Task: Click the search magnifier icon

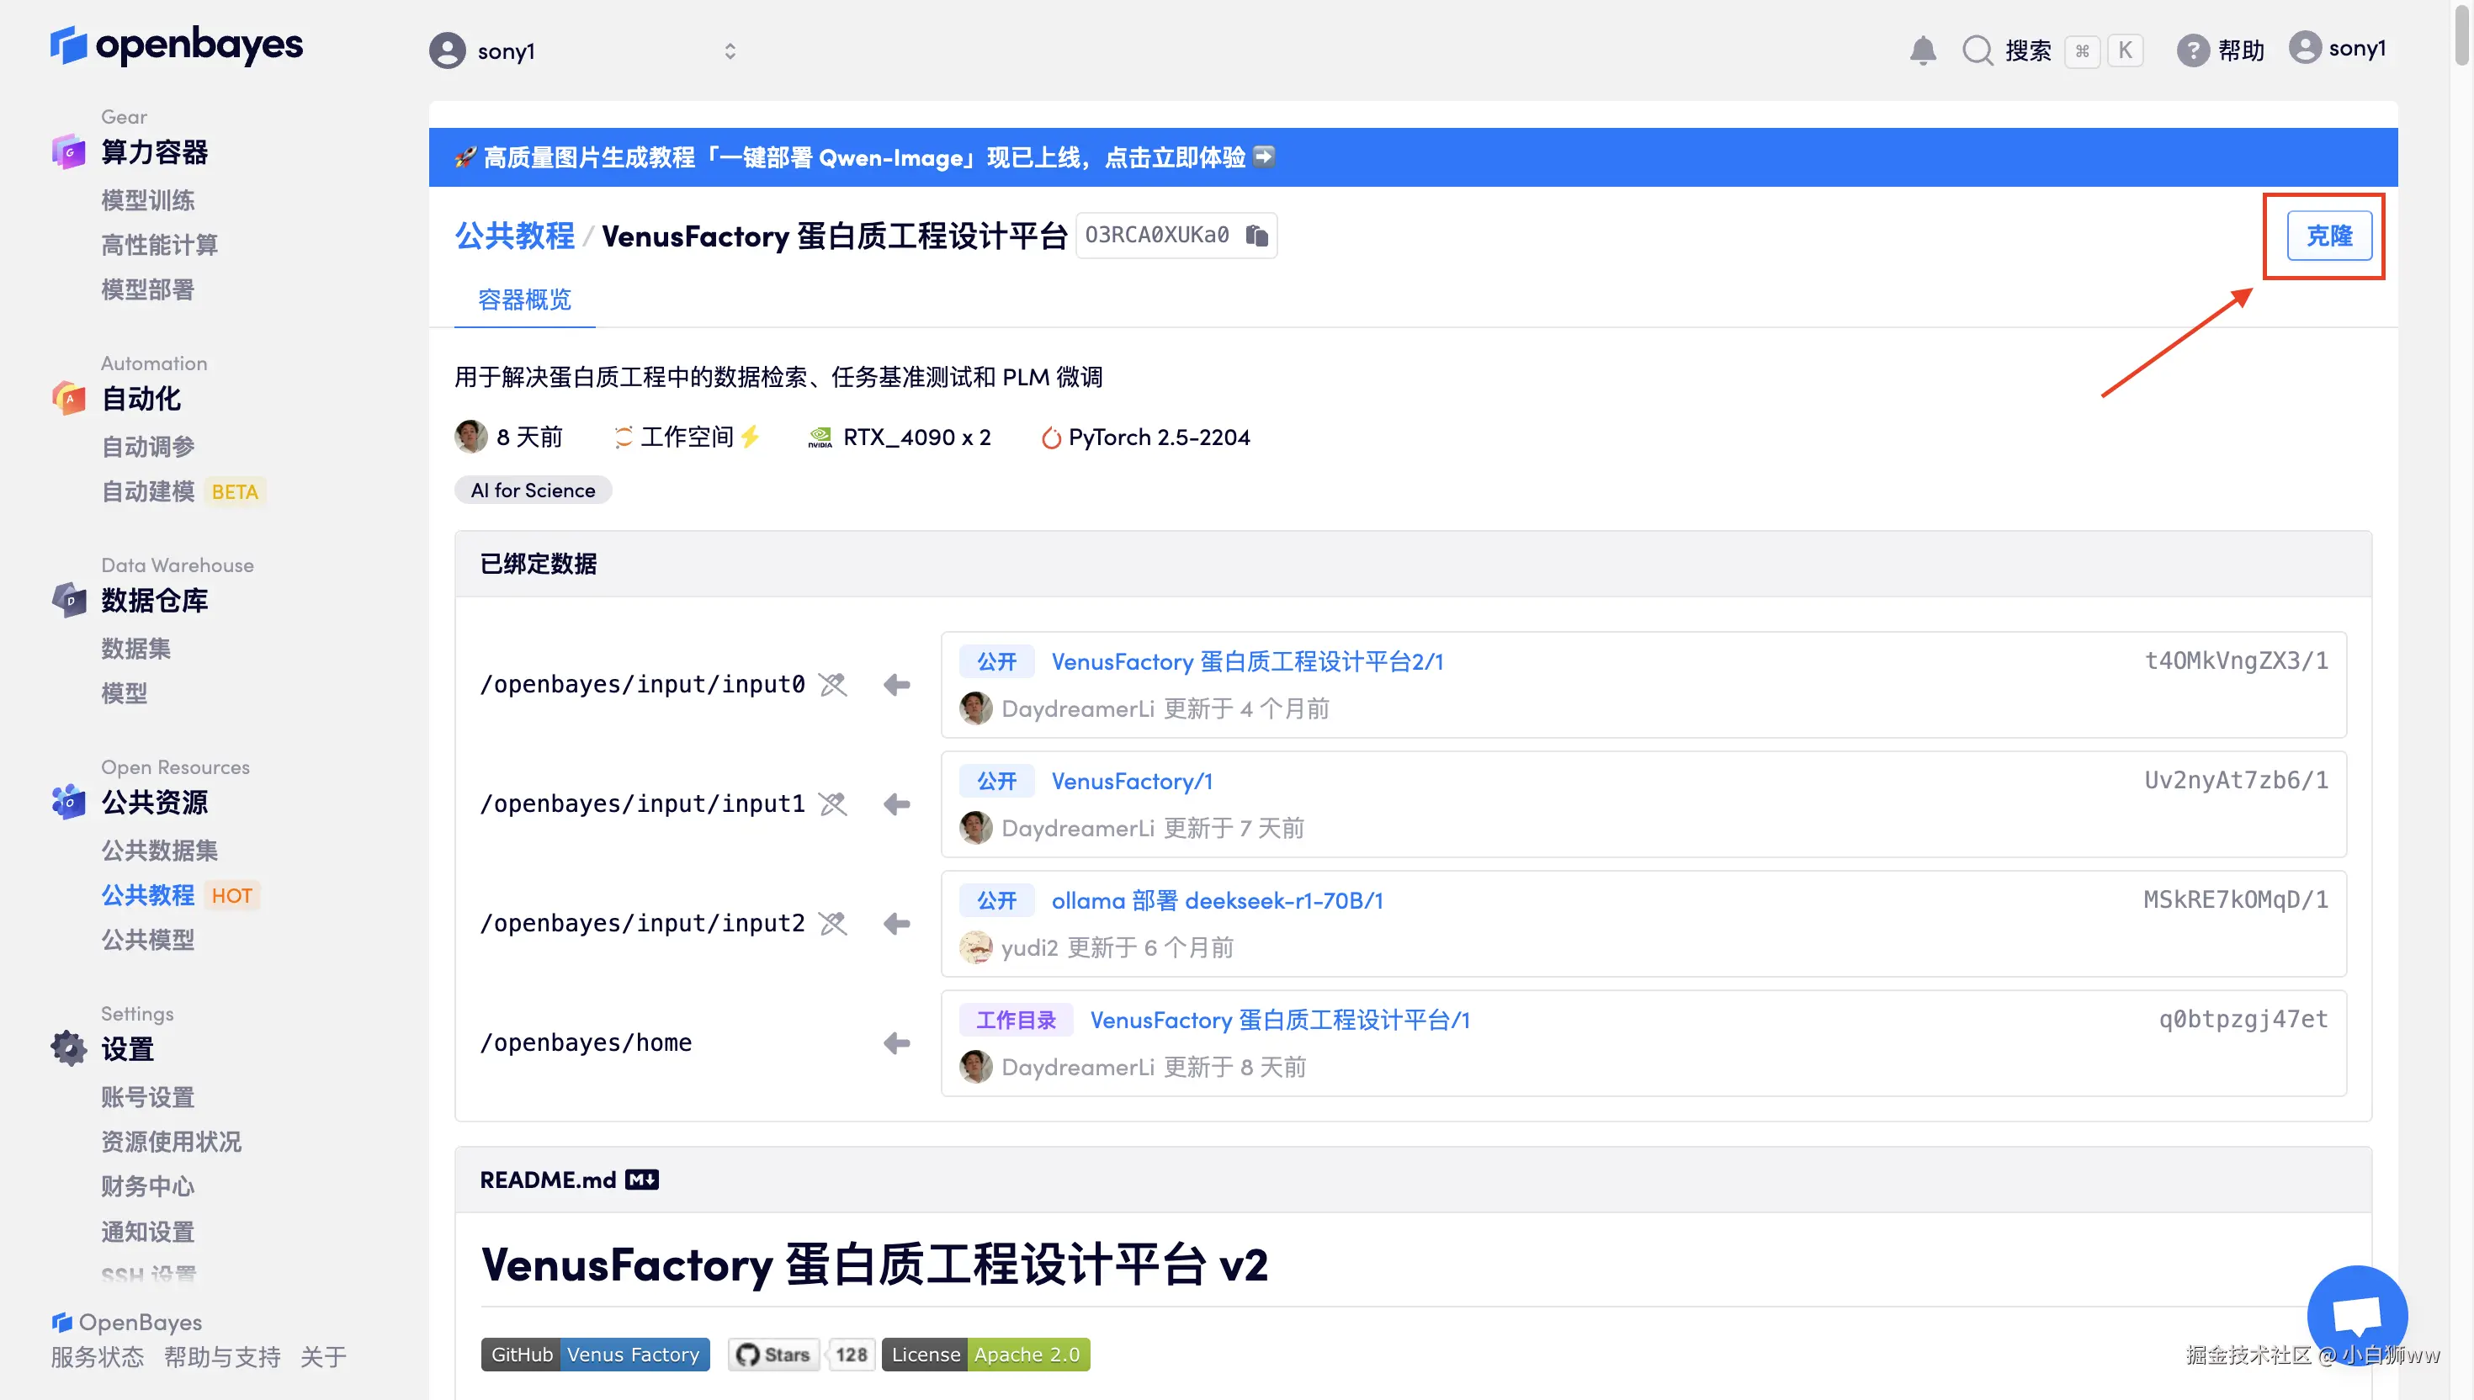Action: coord(1977,50)
